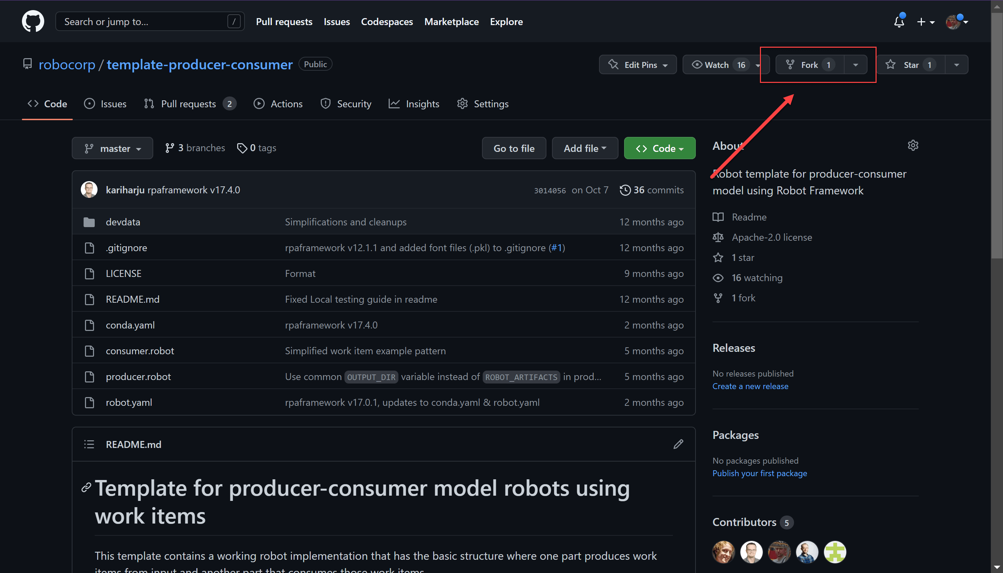Click Pull requests in top navigation
The image size is (1003, 573).
[284, 22]
